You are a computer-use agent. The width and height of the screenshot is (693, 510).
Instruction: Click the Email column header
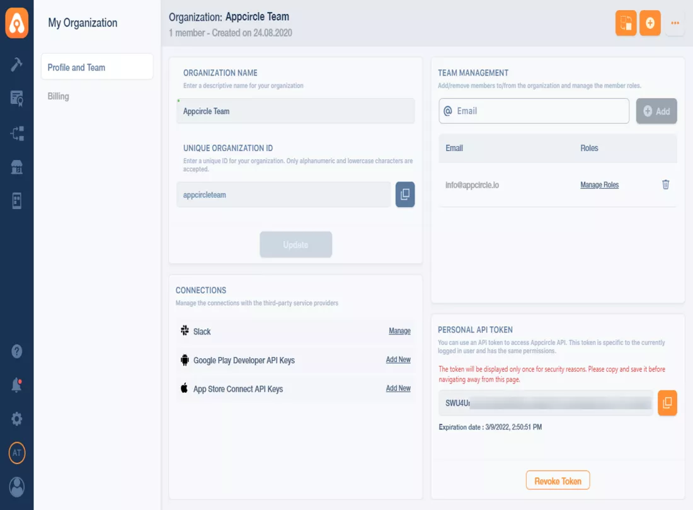coord(454,149)
